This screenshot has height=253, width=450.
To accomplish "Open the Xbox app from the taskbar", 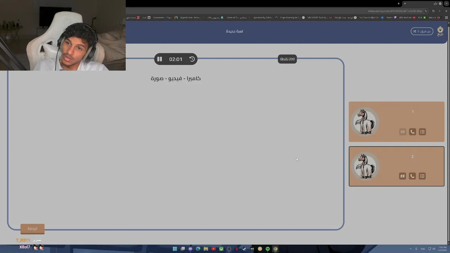I will (x=221, y=249).
